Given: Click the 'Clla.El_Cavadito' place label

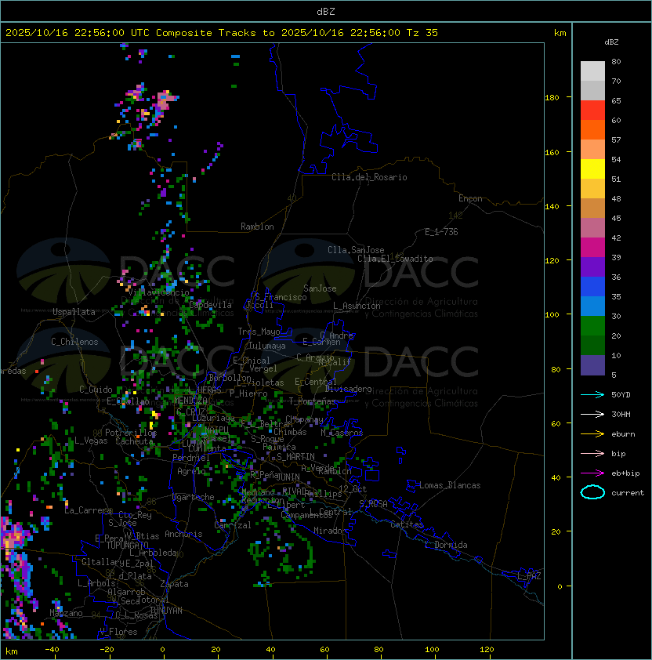Looking at the screenshot, I should [395, 259].
